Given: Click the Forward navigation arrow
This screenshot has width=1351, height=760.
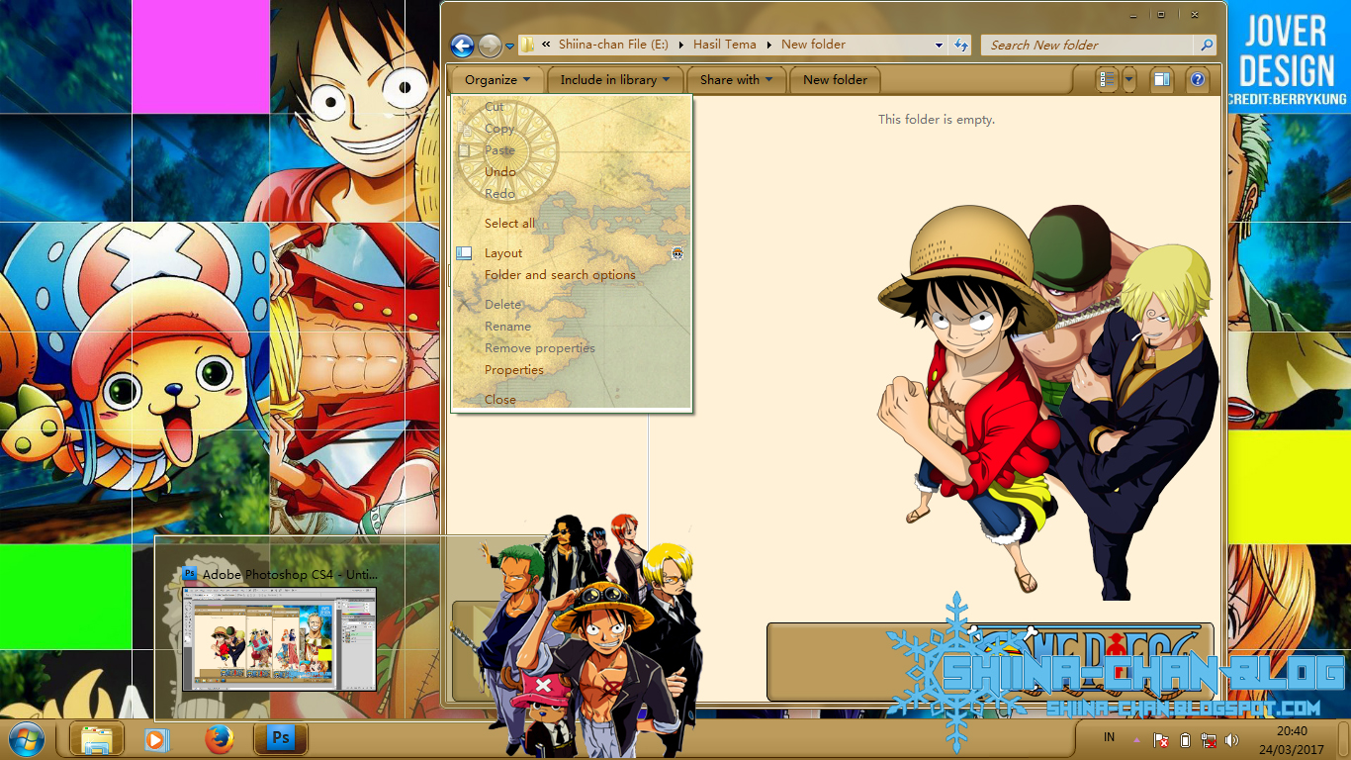Looking at the screenshot, I should coord(490,46).
